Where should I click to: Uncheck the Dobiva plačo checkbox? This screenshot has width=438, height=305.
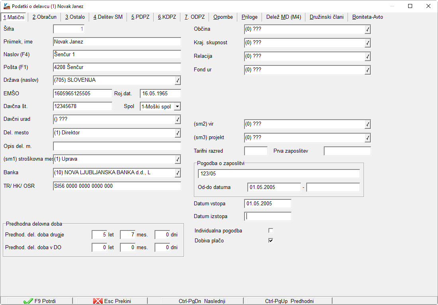(x=271, y=240)
